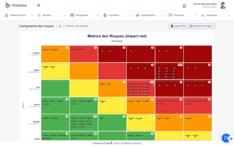Open the guide book icon in header

click(184, 6)
